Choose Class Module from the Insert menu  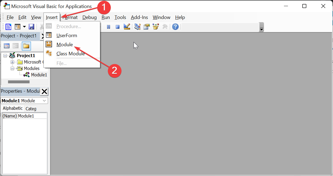pos(72,54)
